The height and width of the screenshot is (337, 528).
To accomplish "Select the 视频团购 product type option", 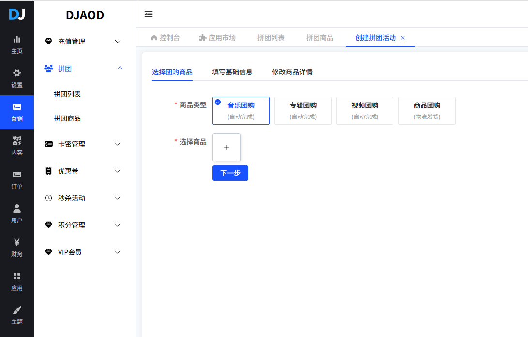I will [x=364, y=110].
